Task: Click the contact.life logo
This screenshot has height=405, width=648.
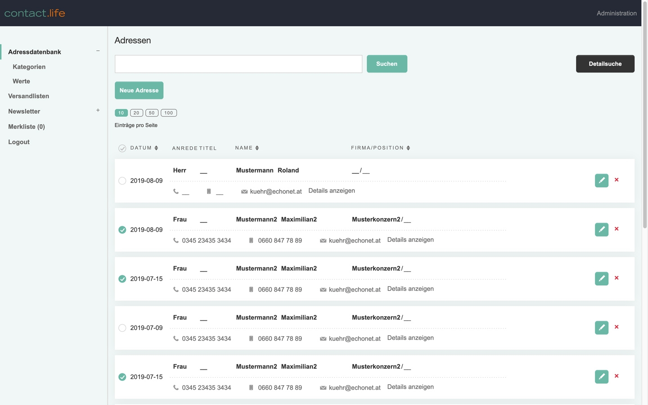Action: coord(35,13)
